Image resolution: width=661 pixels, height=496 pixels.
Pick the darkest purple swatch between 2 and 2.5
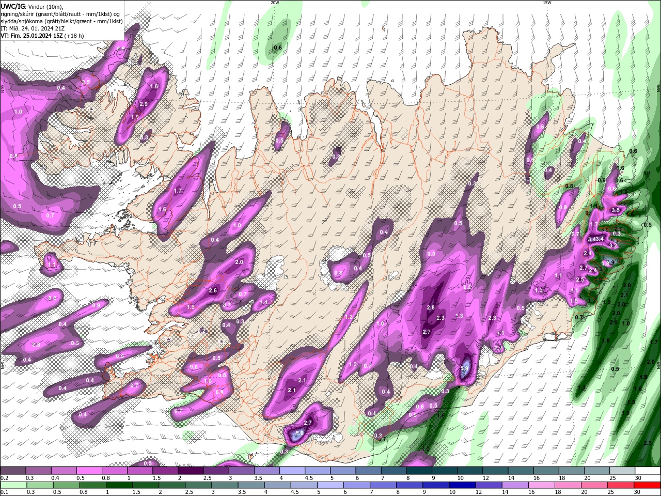click(190, 471)
